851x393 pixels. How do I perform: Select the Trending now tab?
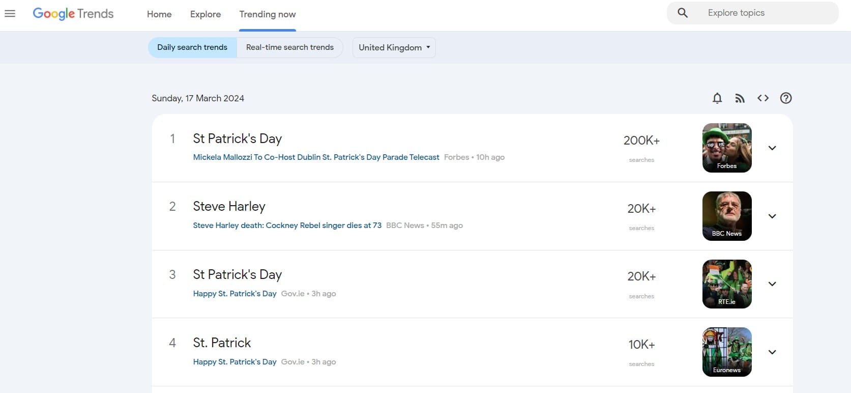point(268,14)
